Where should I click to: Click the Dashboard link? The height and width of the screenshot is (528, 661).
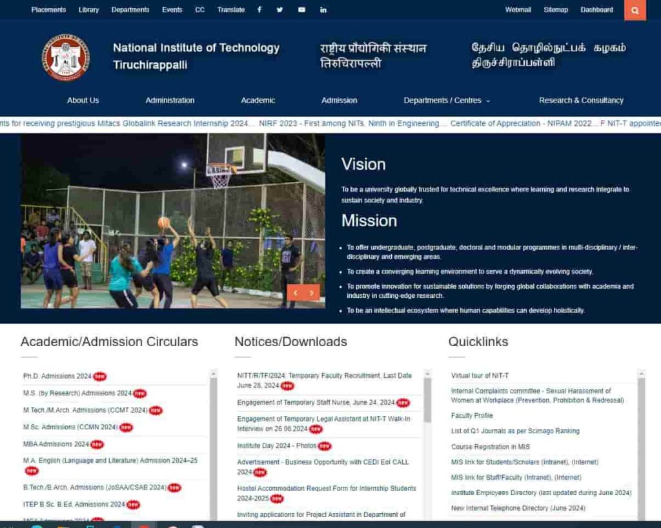(x=596, y=10)
